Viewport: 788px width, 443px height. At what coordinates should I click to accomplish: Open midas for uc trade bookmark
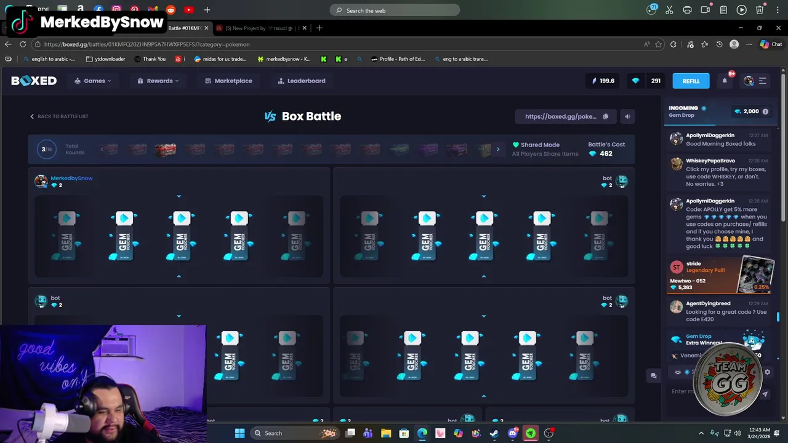220,59
